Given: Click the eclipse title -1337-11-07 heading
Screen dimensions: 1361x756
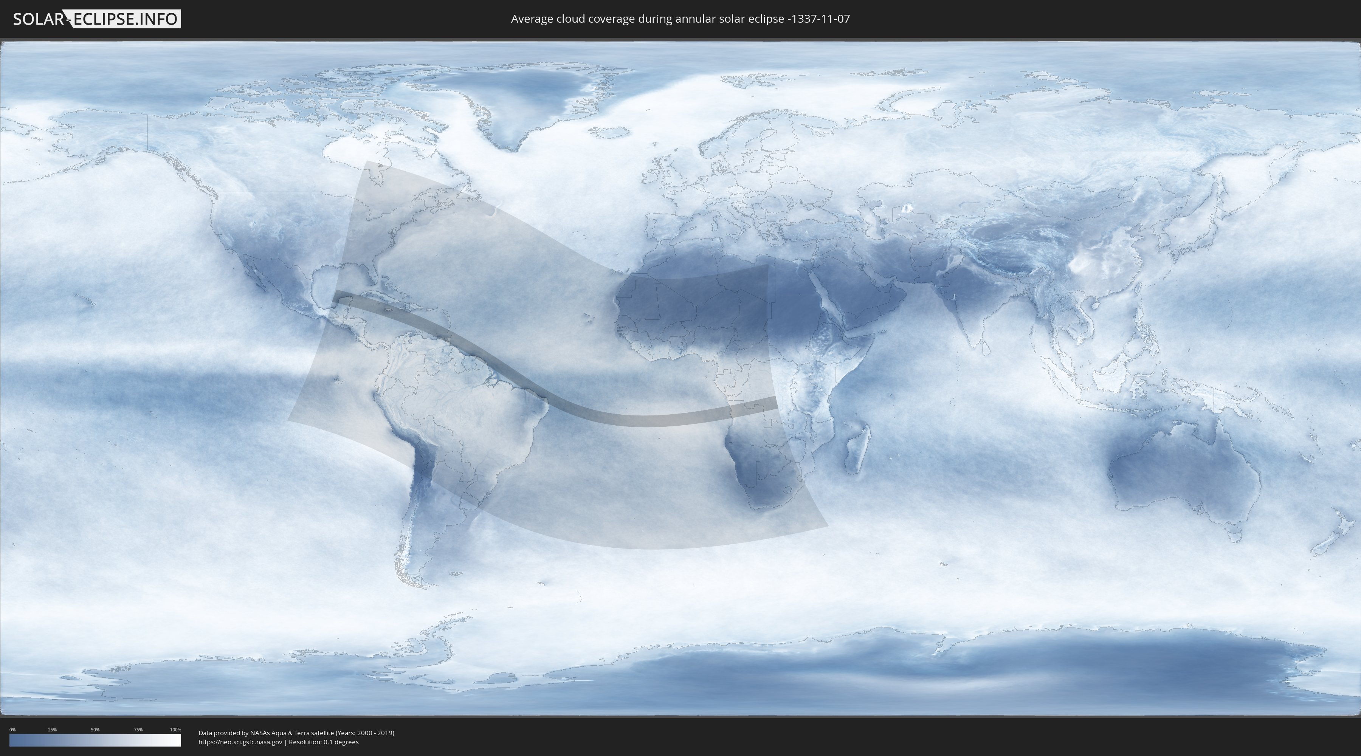Looking at the screenshot, I should [x=680, y=19].
